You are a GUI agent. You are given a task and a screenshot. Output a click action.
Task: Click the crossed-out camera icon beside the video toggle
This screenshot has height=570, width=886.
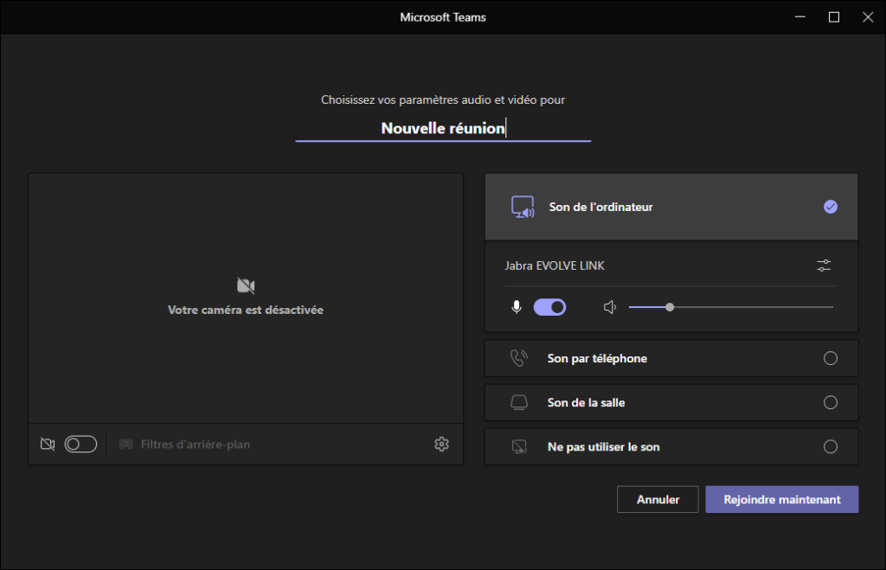coord(48,444)
